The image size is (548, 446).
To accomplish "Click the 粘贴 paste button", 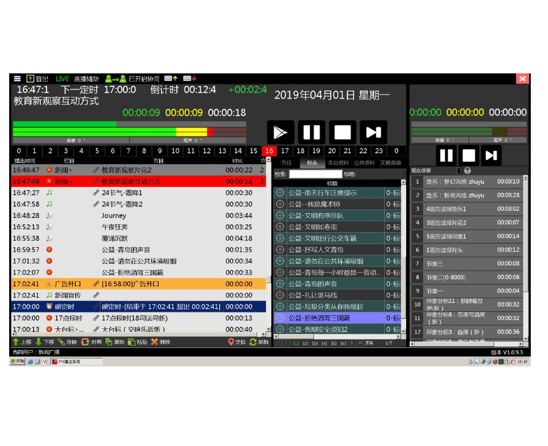I will click(x=138, y=342).
